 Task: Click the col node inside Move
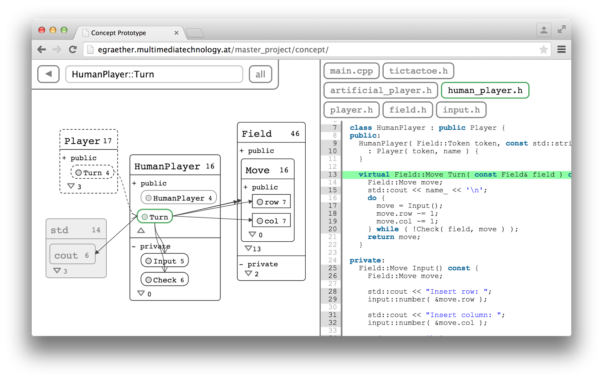pyautogui.click(x=271, y=221)
